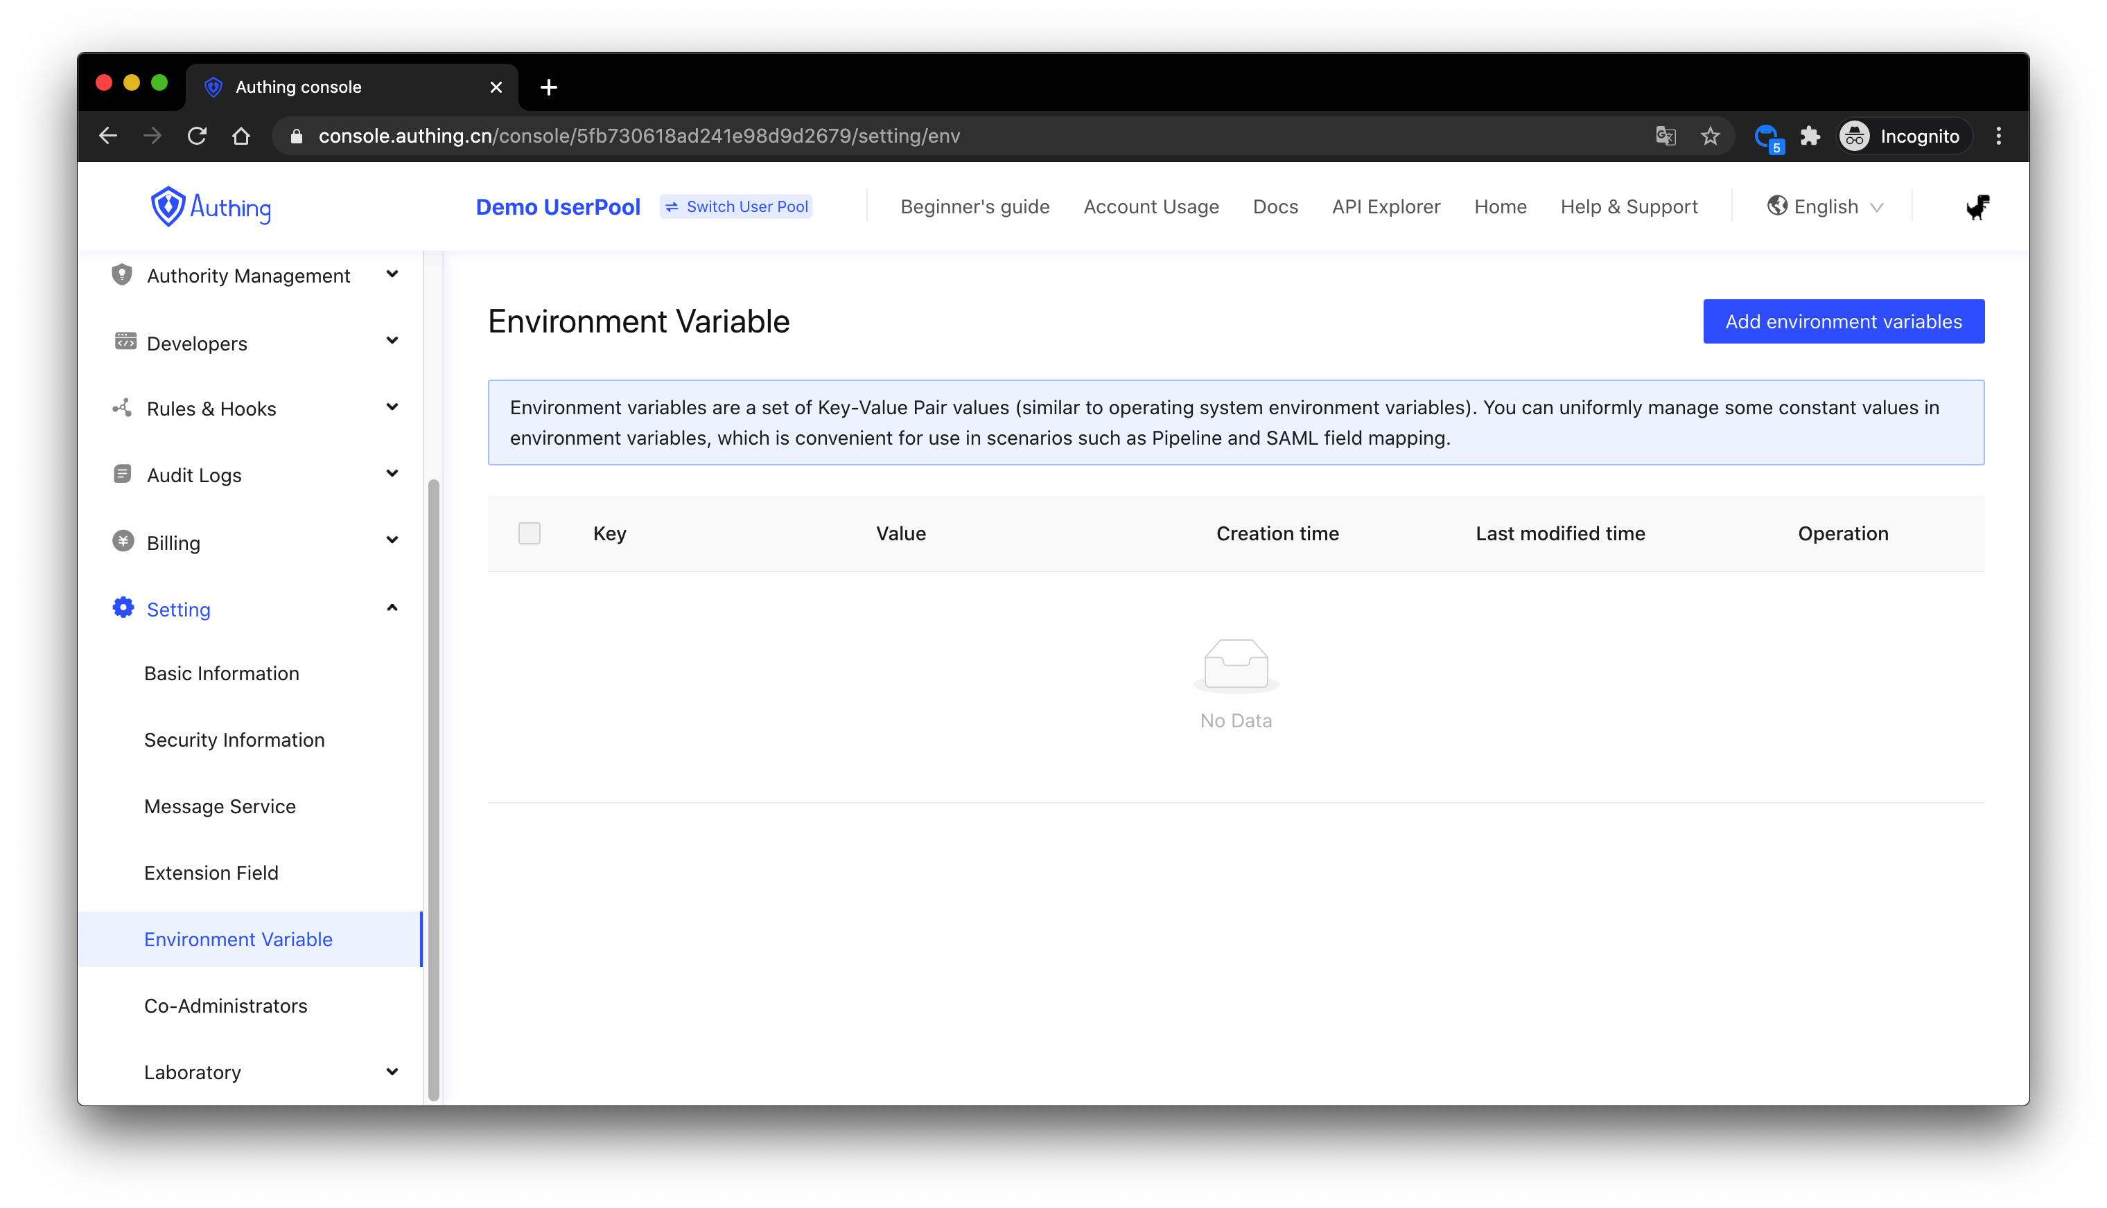Expand the Authority Management menu chevron
Screen dimensions: 2107x1208
pos(392,274)
